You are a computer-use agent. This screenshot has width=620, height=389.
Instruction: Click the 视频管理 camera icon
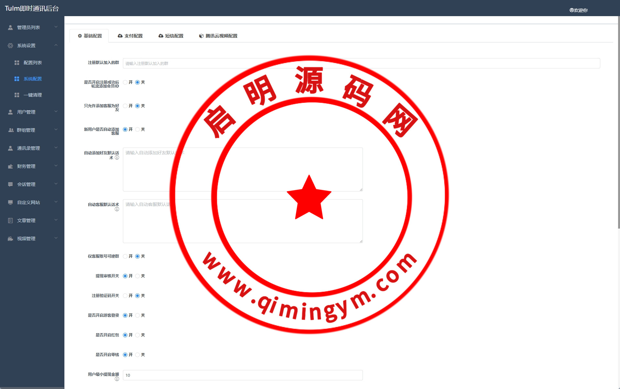click(10, 239)
